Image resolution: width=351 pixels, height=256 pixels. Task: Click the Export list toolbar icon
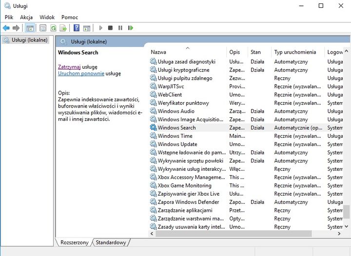63,28
